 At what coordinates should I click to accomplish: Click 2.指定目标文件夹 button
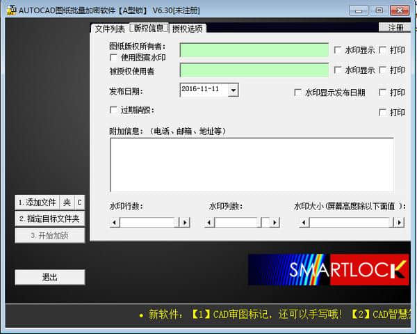pos(50,218)
